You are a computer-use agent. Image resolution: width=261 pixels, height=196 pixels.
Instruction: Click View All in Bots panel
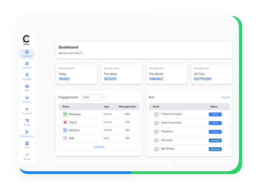(x=226, y=97)
